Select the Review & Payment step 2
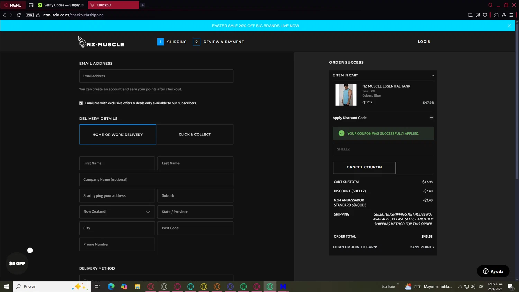 point(218,42)
